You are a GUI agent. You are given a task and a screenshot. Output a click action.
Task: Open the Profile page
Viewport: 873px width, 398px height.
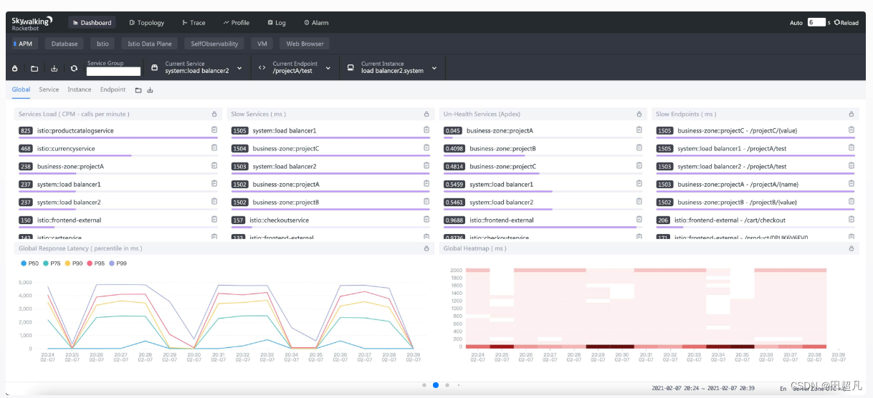236,23
